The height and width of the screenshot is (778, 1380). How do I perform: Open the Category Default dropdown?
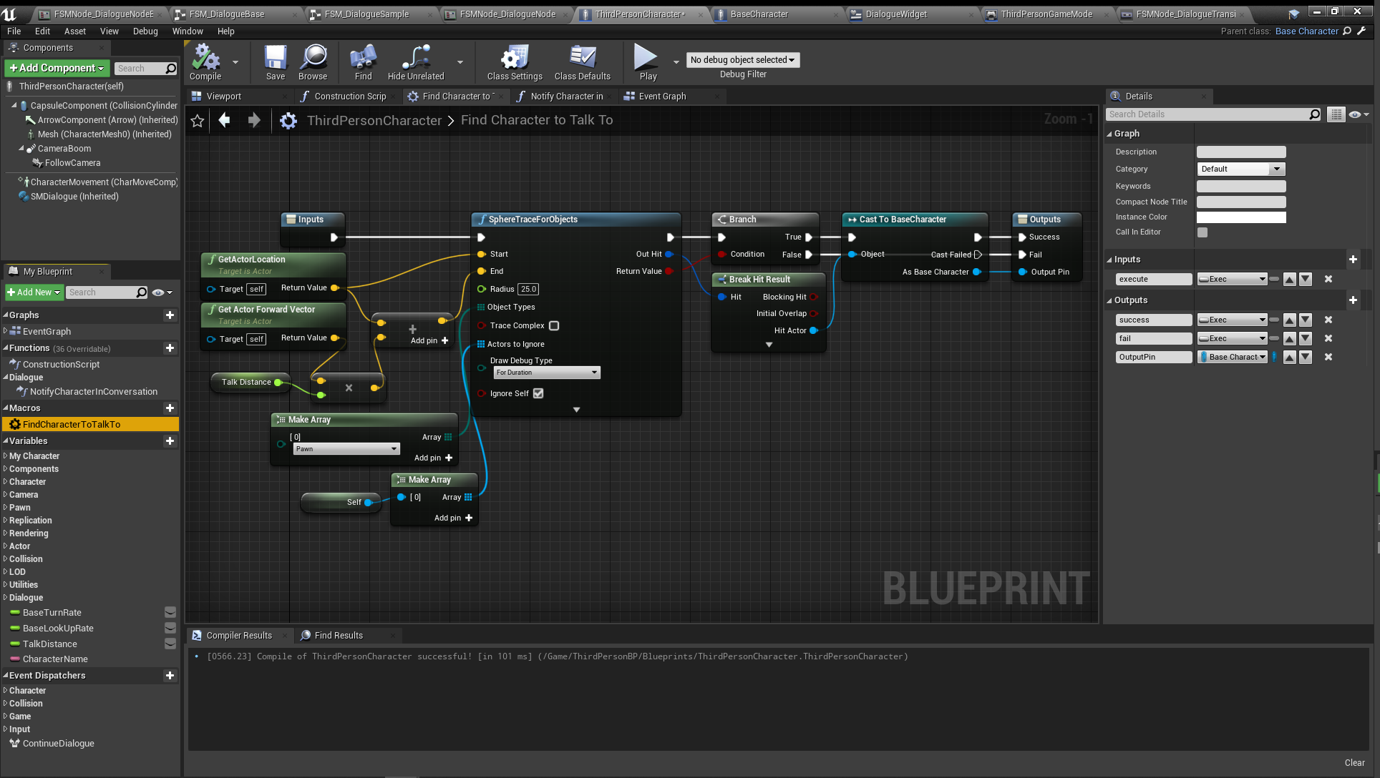1241,169
